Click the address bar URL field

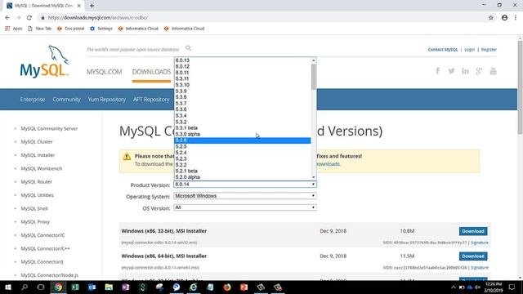(260, 18)
